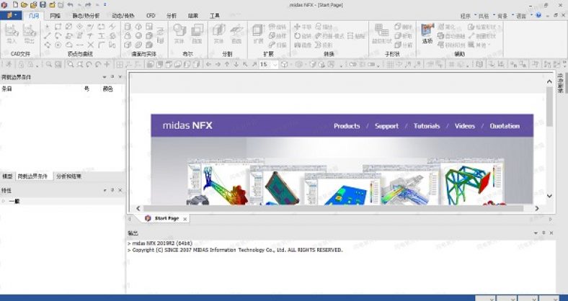Switch to the 模型 panel tab

click(7, 176)
